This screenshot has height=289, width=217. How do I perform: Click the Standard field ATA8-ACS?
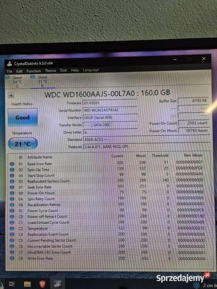146,139
